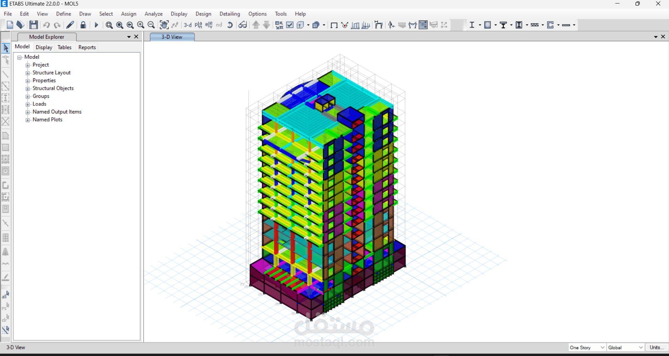Open the One Story dropdown
The width and height of the screenshot is (669, 356).
(587, 347)
